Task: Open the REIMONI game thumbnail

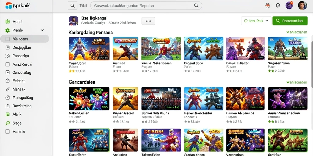Action: click(x=161, y=140)
